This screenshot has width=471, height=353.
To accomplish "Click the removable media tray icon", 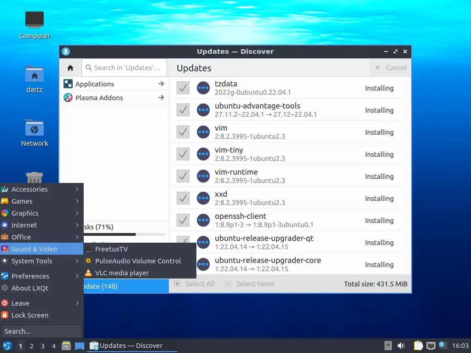I will [388, 346].
